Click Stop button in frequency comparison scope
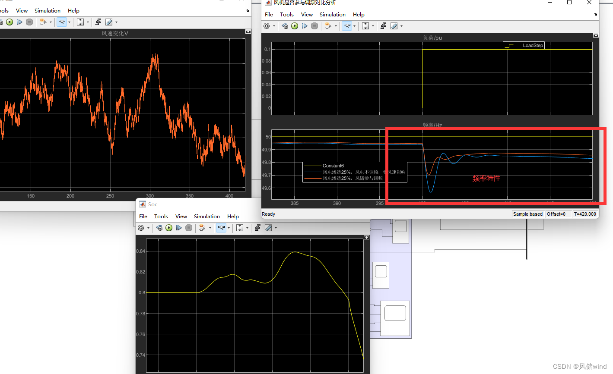The image size is (613, 374). click(314, 26)
